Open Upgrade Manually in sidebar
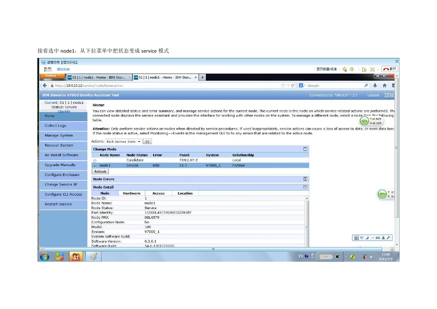Screen dimensions: 437x309 63,165
